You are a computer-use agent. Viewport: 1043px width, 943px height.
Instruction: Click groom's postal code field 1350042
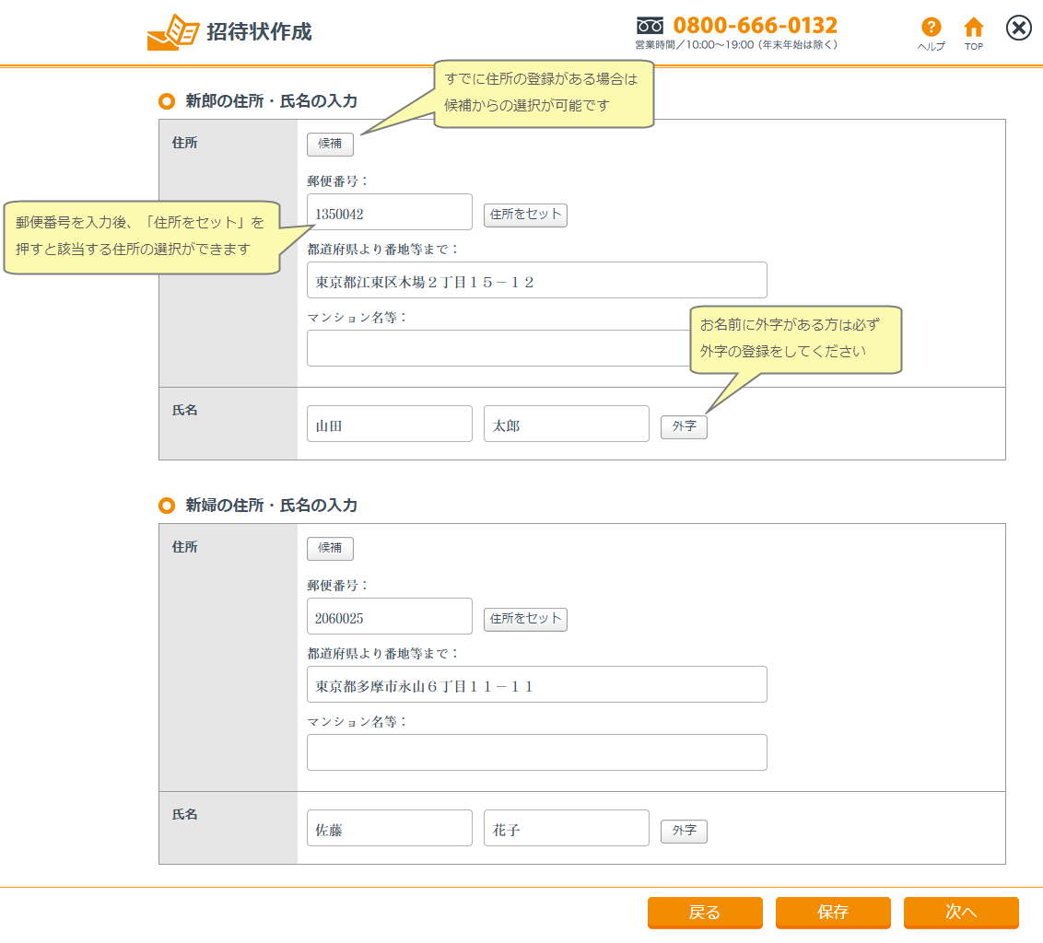pos(389,212)
